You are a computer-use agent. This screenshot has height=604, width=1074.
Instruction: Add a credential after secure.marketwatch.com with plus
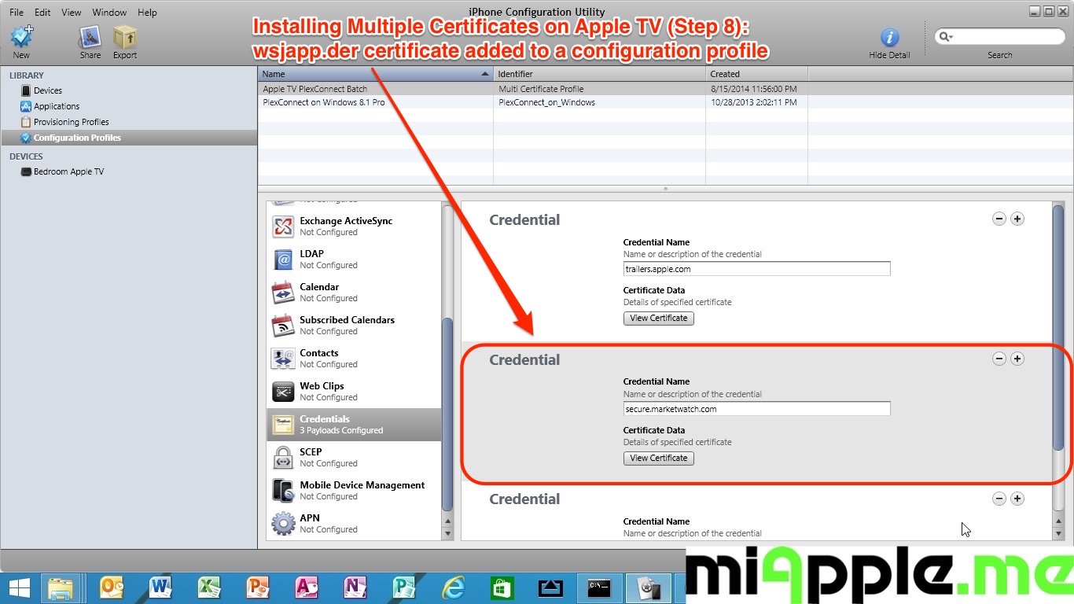coord(1017,359)
